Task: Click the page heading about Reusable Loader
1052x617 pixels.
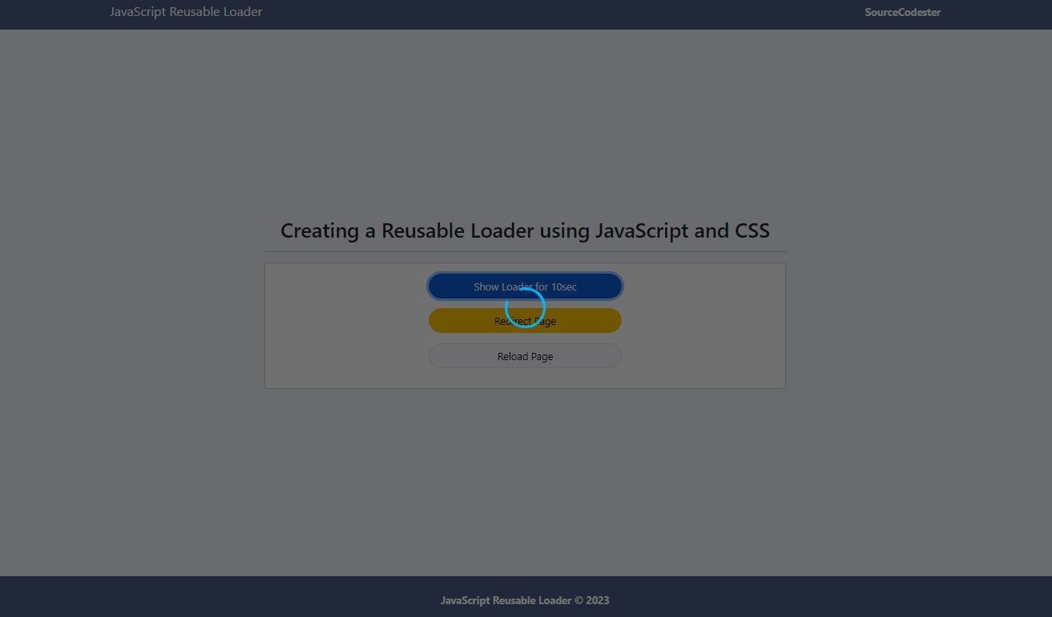Action: coord(525,230)
